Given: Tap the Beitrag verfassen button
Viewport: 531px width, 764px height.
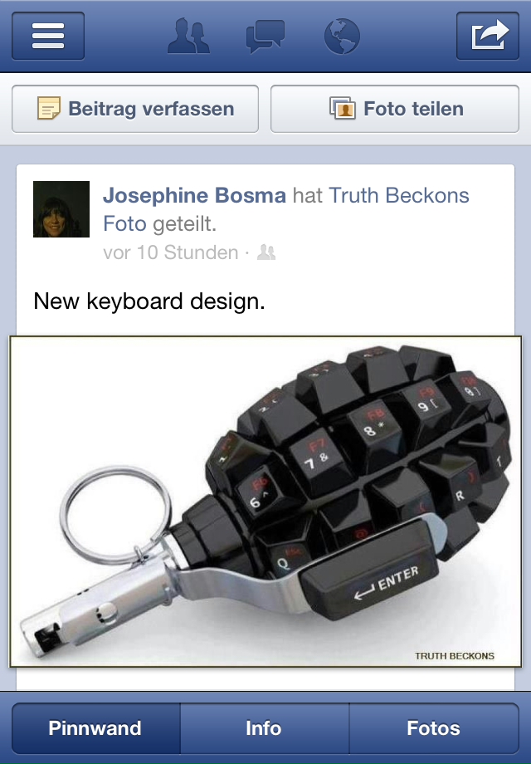Looking at the screenshot, I should point(135,109).
